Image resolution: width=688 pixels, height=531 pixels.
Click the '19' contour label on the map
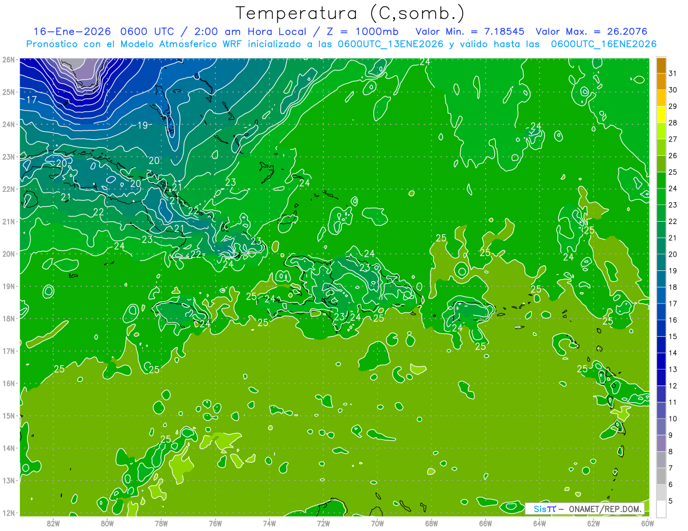142,125
